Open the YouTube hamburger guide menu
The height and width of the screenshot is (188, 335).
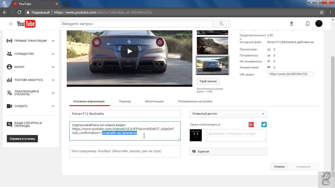[x=11, y=24]
